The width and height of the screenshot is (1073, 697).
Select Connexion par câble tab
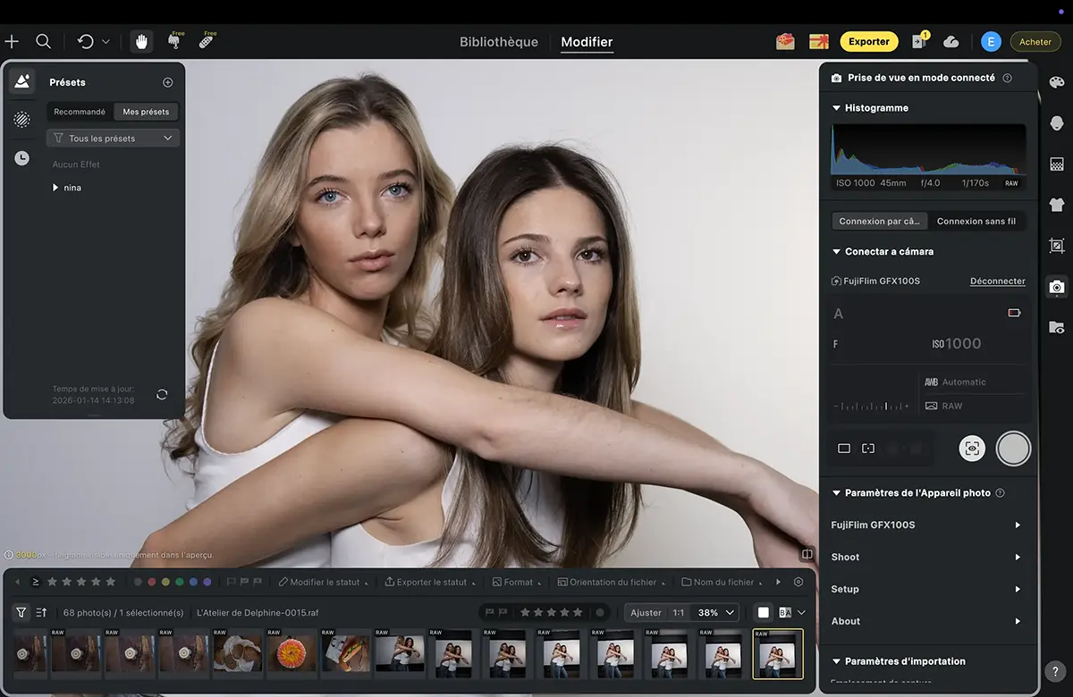coord(879,222)
